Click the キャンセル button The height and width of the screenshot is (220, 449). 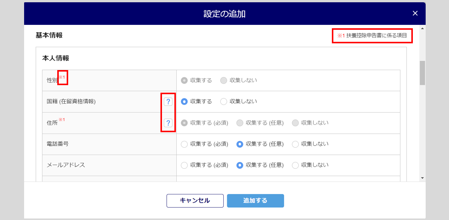coord(195,200)
